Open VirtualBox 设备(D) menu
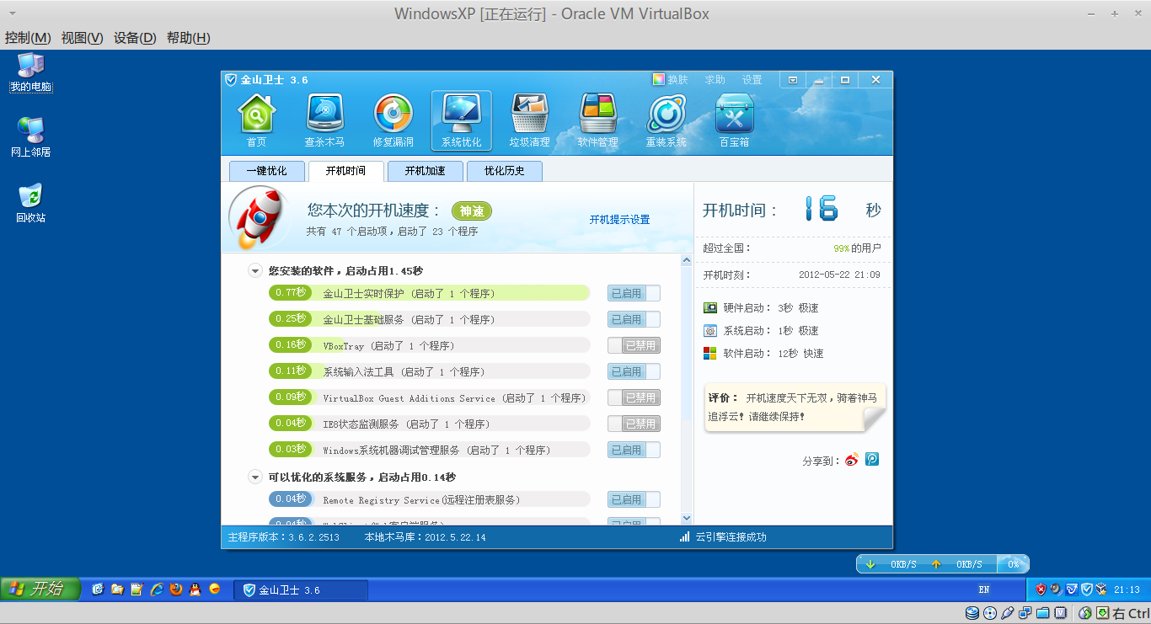Image resolution: width=1151 pixels, height=624 pixels. (x=135, y=38)
